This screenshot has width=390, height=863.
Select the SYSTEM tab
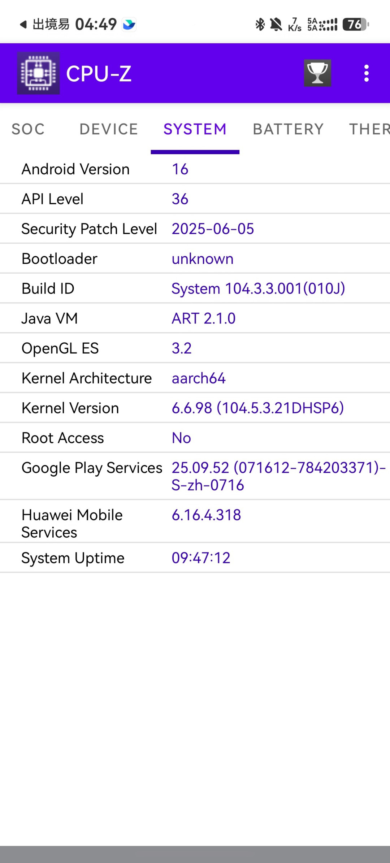pos(195,129)
